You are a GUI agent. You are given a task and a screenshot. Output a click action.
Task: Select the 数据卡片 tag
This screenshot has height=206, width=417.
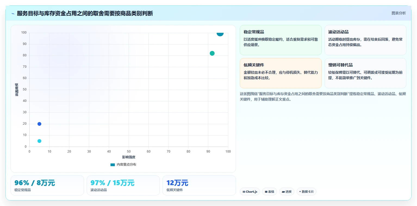click(306, 192)
